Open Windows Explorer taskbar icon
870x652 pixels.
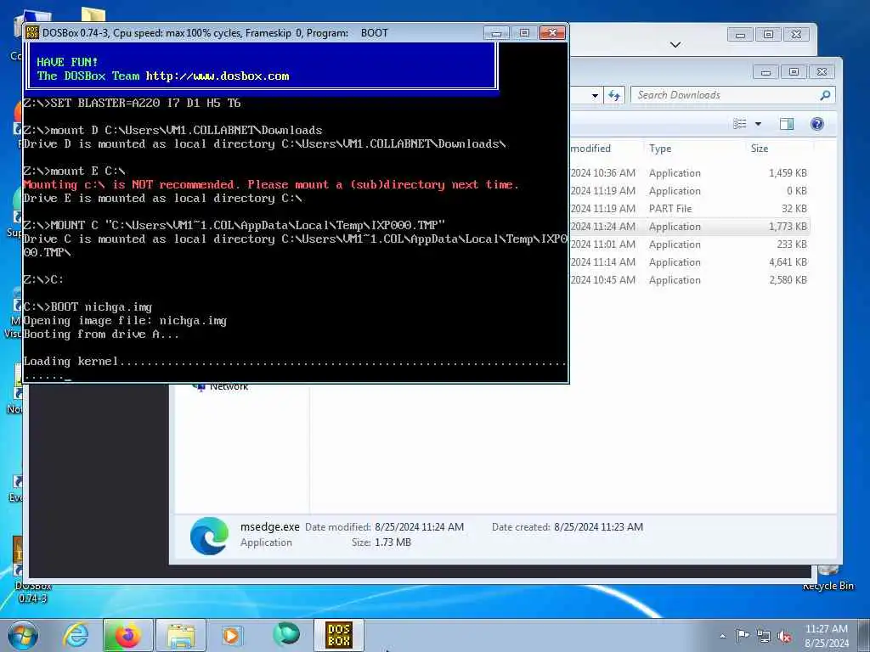point(181,635)
